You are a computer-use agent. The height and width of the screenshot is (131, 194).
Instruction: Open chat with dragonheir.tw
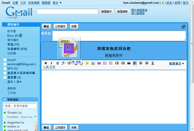16,123
